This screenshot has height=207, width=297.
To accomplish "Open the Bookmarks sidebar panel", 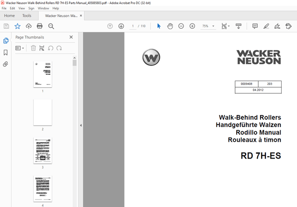I will point(6,52).
